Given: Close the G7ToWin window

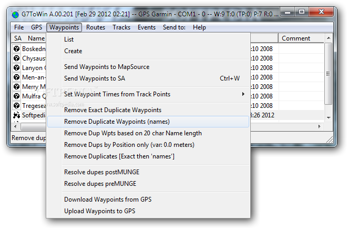Looking at the screenshot, I should click(x=321, y=12).
